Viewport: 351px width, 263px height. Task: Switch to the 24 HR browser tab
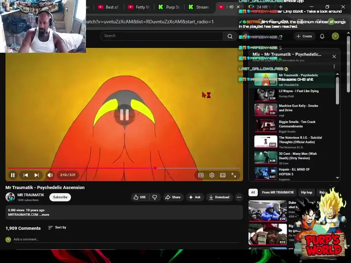pos(260,7)
